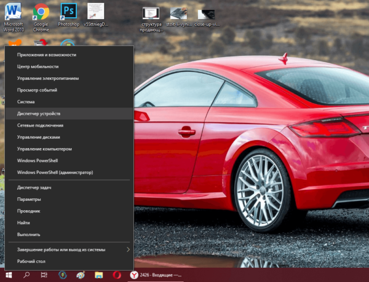Open 'Управление компьютером' menu item
The image size is (369, 282).
pos(69,149)
